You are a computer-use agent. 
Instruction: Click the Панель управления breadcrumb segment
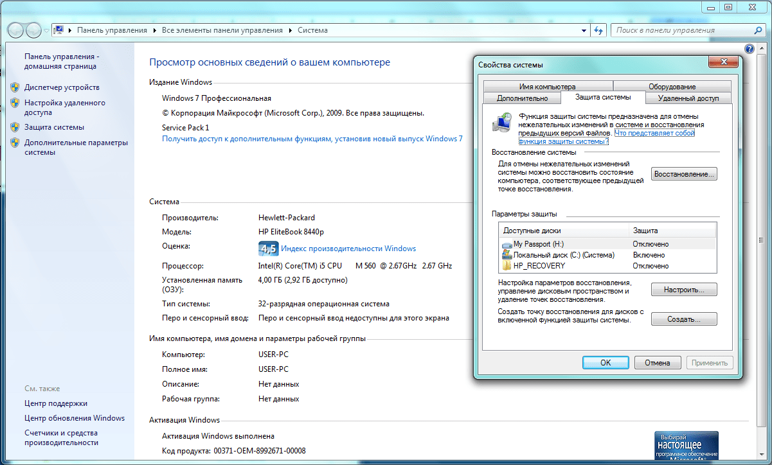pos(112,30)
